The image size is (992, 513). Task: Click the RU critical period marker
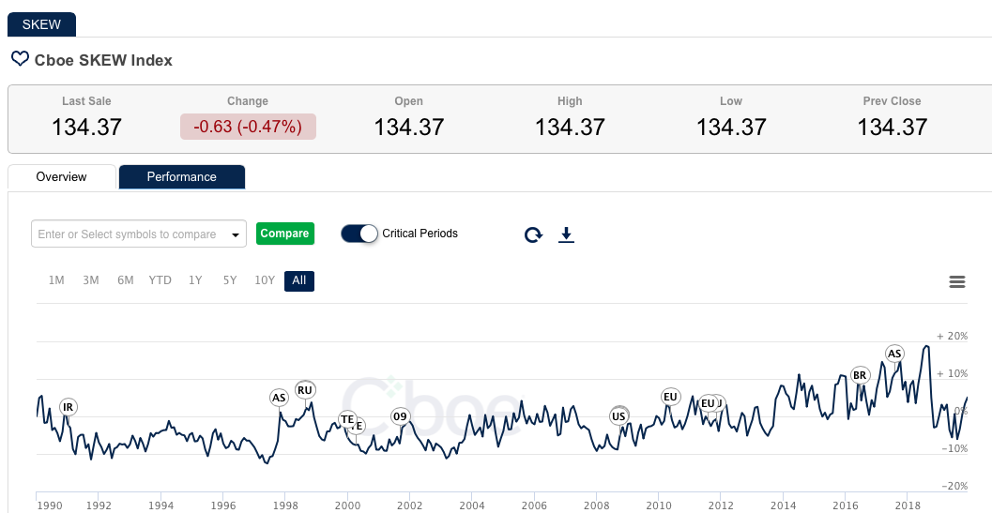click(305, 390)
